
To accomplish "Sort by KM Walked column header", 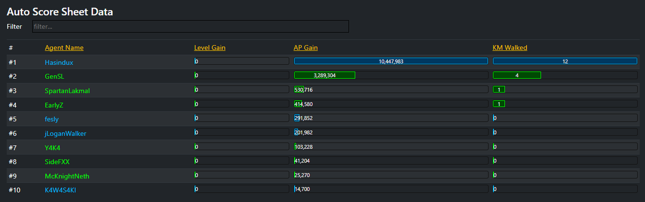I will point(510,48).
